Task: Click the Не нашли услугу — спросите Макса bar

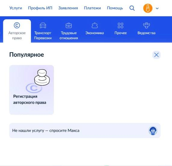Action: point(85,130)
